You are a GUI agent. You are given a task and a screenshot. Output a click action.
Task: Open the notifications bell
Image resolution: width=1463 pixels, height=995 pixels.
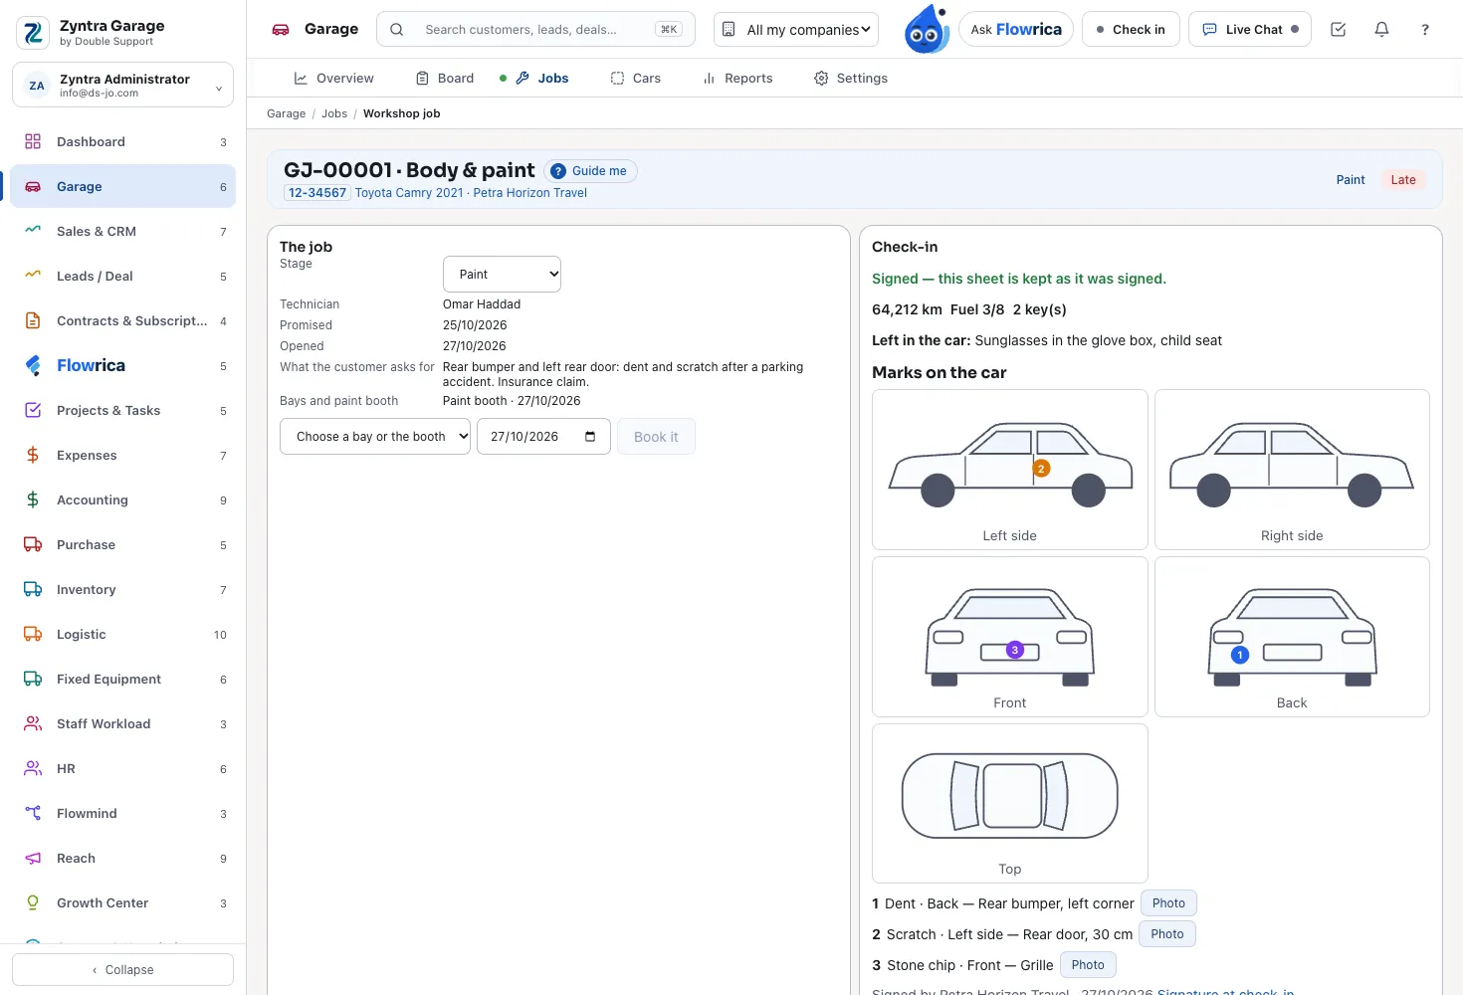tap(1381, 30)
